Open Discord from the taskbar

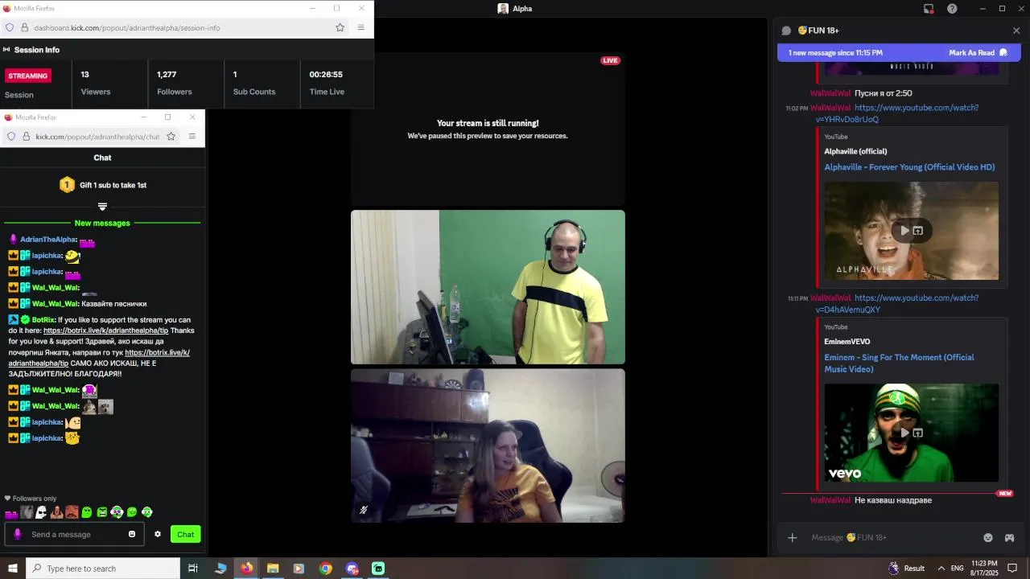(x=352, y=569)
